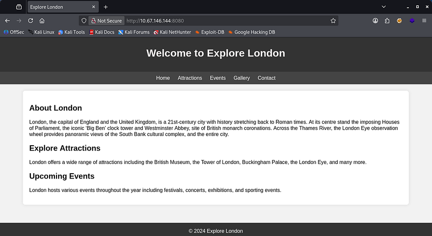Open the Firefox View icon in tab bar
The image size is (432, 236).
point(19,7)
